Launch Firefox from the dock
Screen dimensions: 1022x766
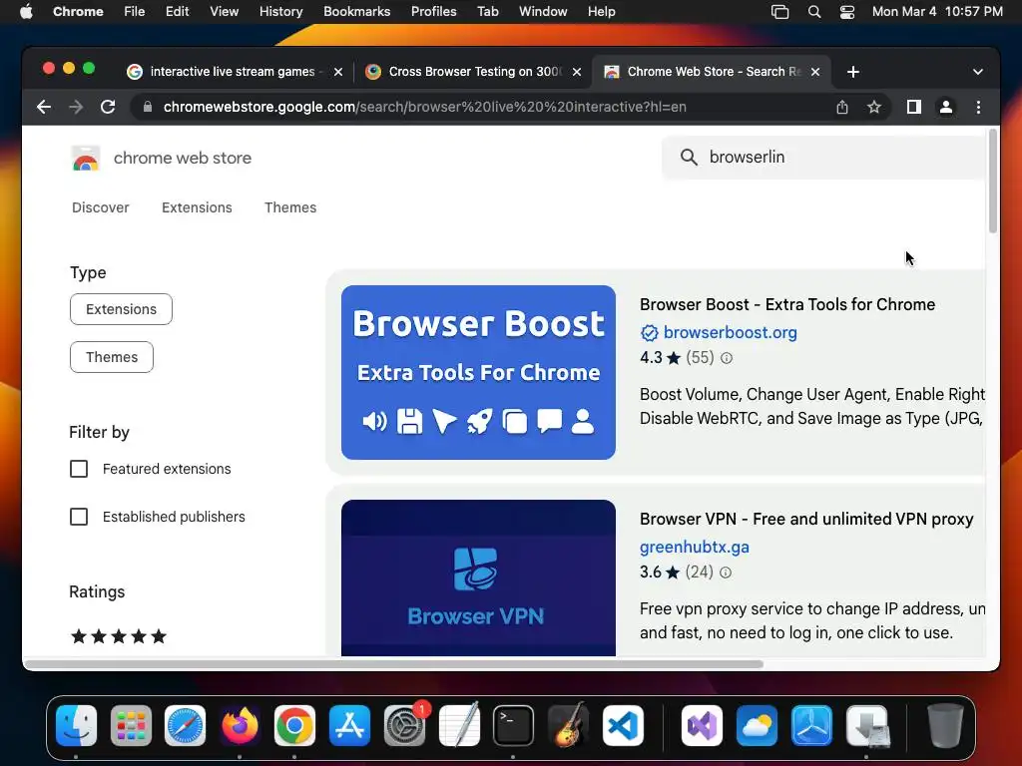(240, 726)
